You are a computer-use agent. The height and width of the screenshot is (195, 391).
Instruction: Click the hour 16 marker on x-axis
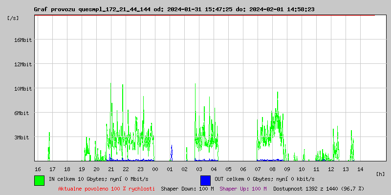coord(38,169)
